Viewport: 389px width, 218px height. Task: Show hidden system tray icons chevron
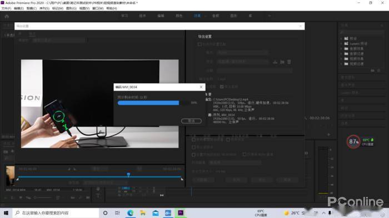(x=323, y=213)
